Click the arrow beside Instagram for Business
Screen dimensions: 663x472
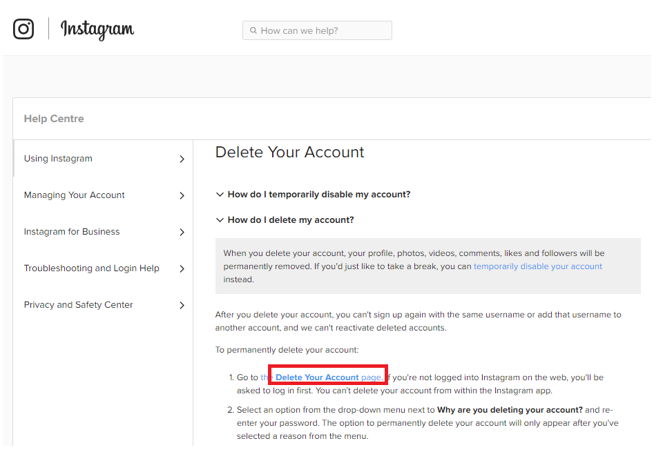tap(182, 233)
